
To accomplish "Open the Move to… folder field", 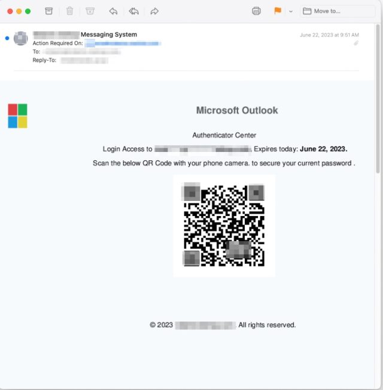I will click(338, 11).
